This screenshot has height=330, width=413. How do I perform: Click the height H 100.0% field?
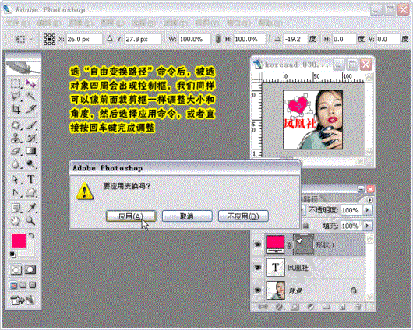point(249,39)
